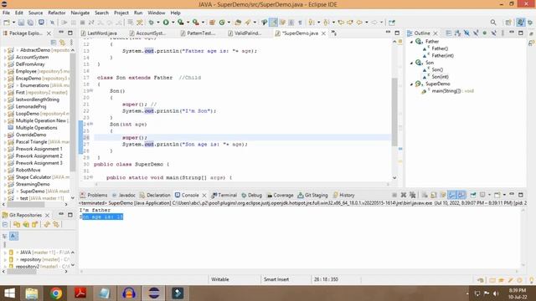536x301 pixels.
Task: Click the New Java Class green icon
Action: tap(222, 23)
